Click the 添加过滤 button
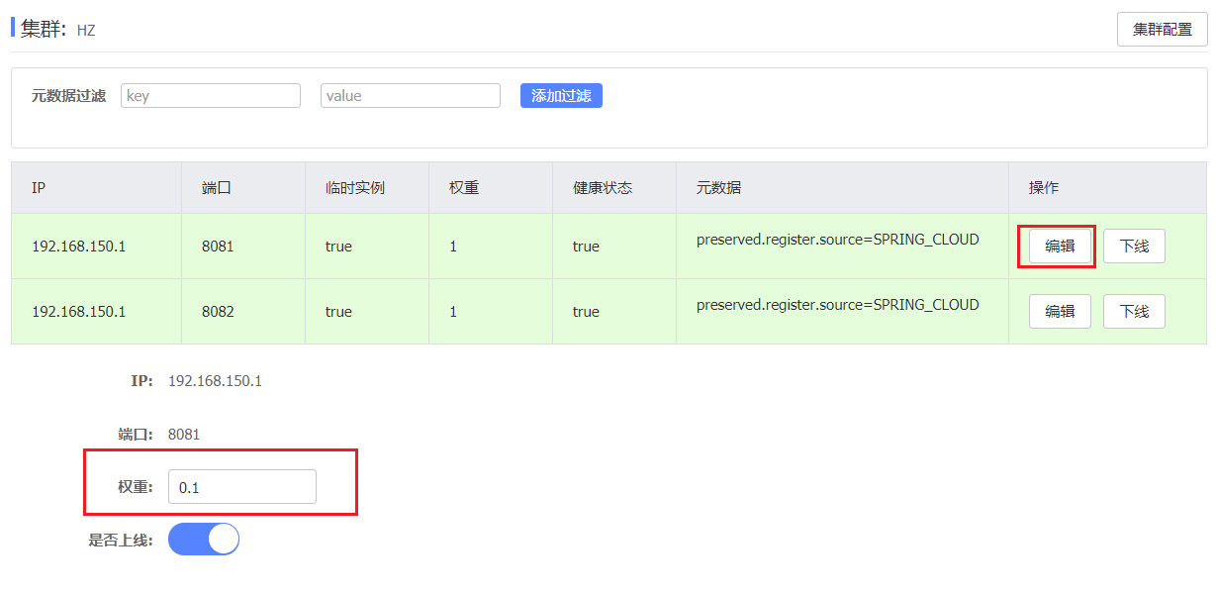 pyautogui.click(x=561, y=96)
